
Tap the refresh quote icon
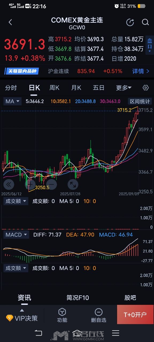click(130, 22)
